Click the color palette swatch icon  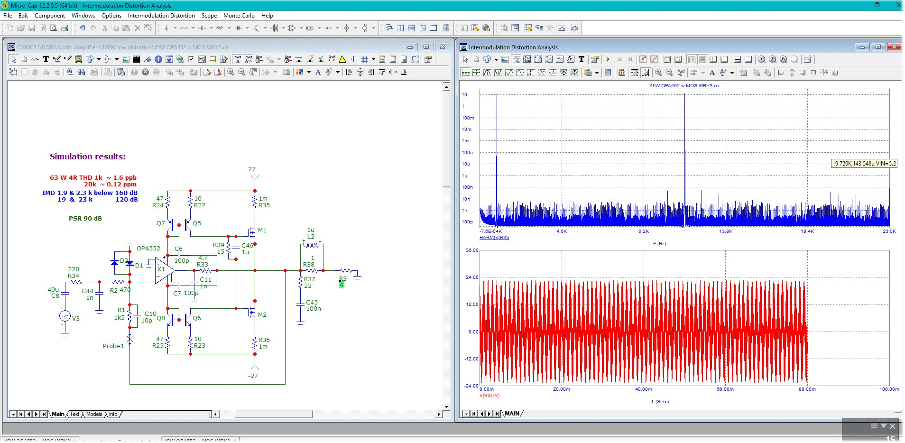click(300, 72)
